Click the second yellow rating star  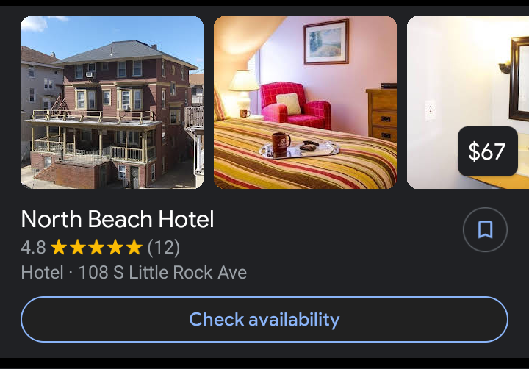click(x=78, y=247)
